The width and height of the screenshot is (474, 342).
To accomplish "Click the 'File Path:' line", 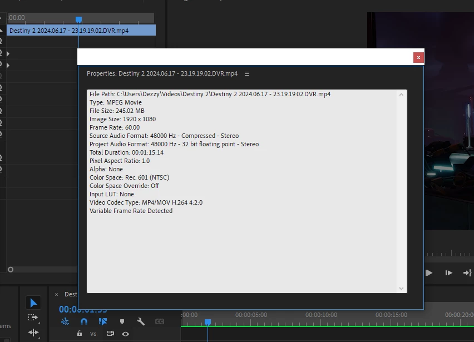I will (210, 94).
